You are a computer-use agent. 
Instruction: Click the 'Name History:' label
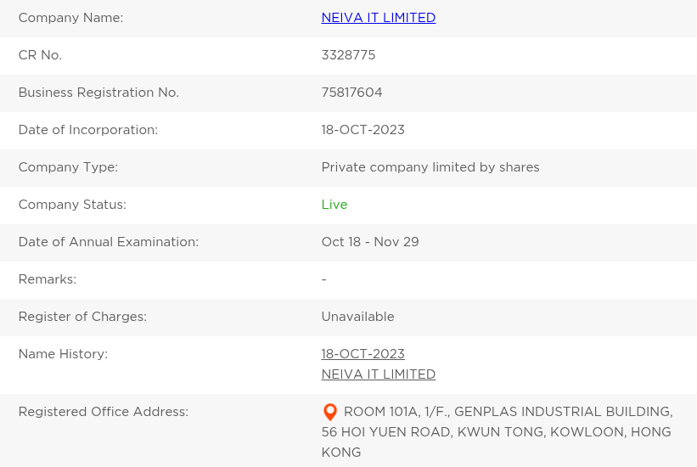point(63,354)
